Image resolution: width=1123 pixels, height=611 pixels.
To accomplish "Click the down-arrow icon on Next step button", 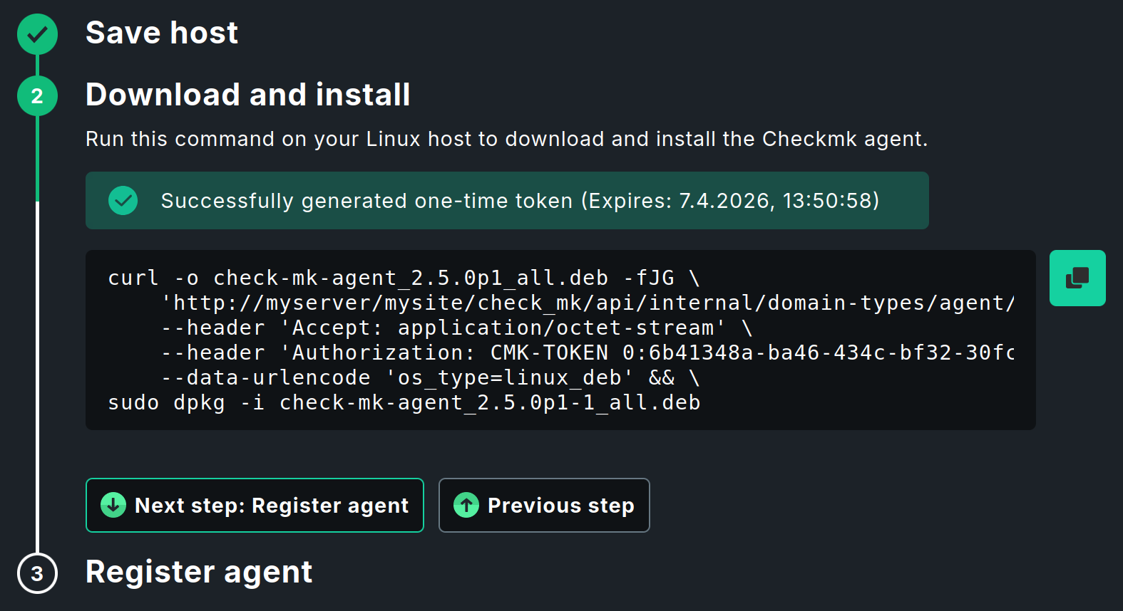I will 113,506.
